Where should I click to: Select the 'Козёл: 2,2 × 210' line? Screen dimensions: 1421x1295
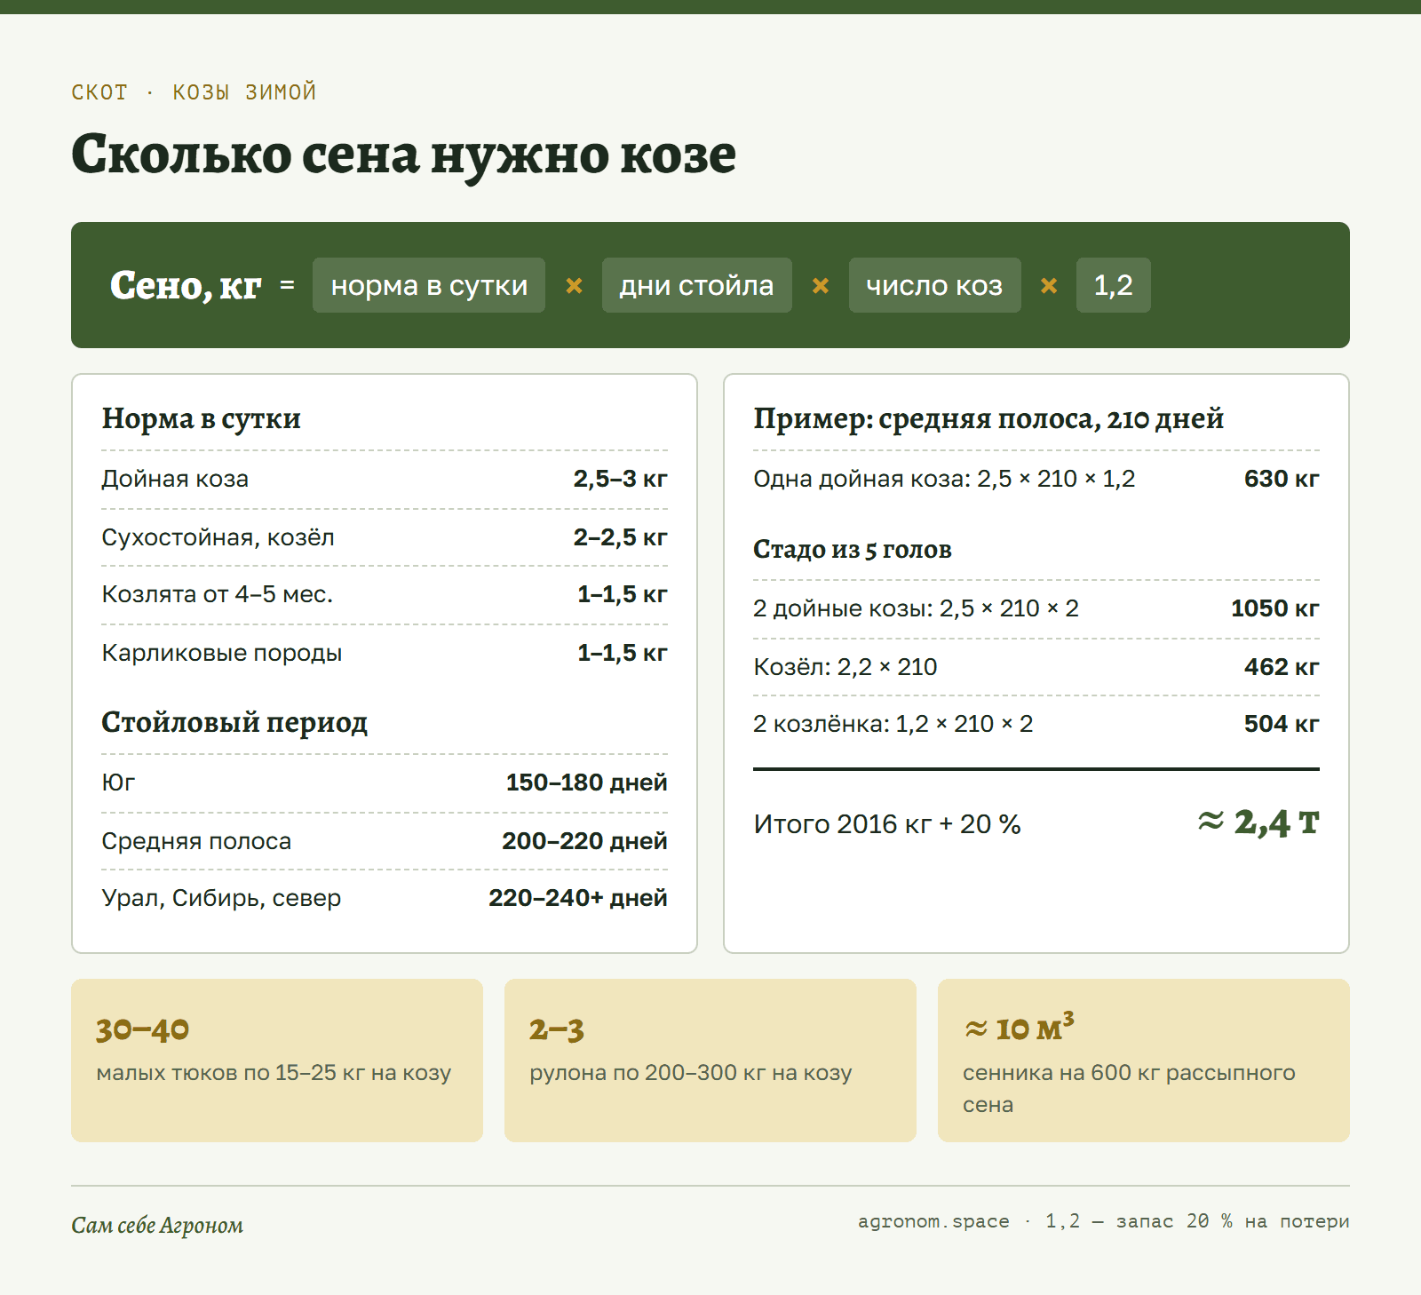(x=845, y=667)
